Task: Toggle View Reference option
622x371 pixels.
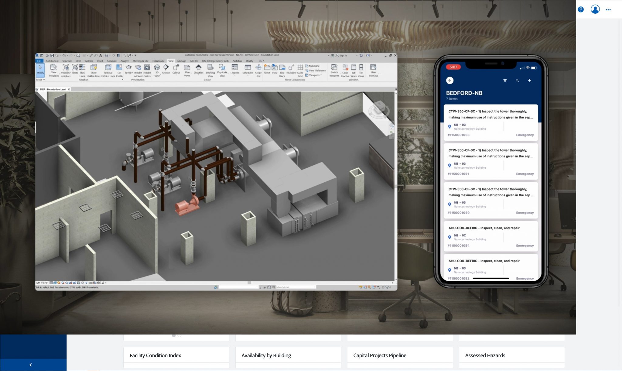Action: click(316, 70)
